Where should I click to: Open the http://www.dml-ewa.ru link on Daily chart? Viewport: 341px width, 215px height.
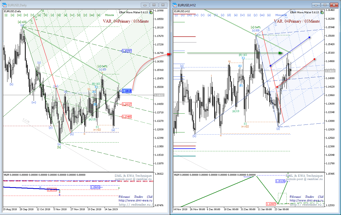pyautogui.click(x=135, y=201)
